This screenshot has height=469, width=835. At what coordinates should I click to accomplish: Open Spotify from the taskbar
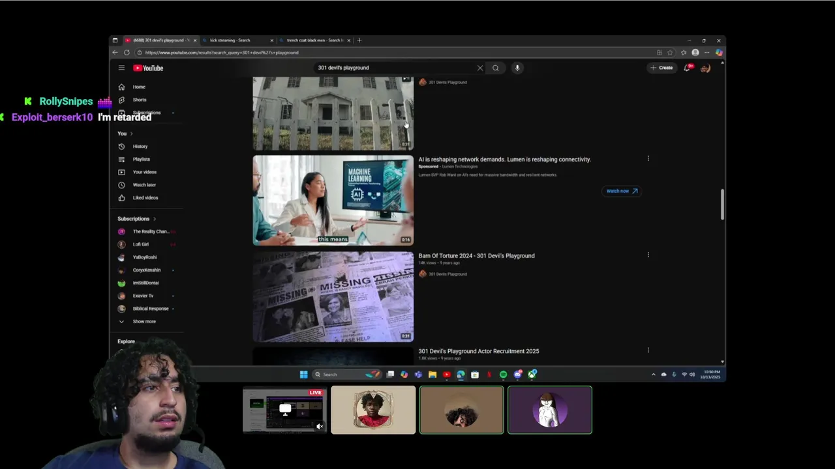point(503,374)
